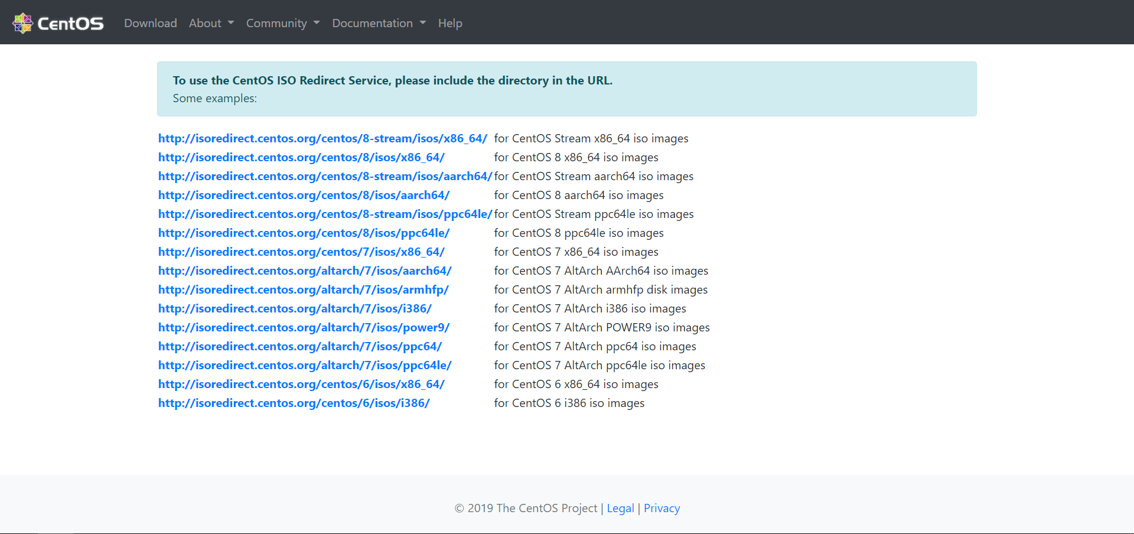Select the text 'for CentOS 7 x86_64 iso images'
1134x534 pixels.
[576, 252]
